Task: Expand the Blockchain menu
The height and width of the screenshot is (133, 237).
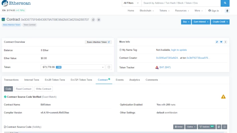Action: point(147,11)
